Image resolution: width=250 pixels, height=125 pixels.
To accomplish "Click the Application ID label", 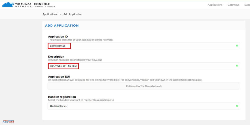I will click(58, 37).
